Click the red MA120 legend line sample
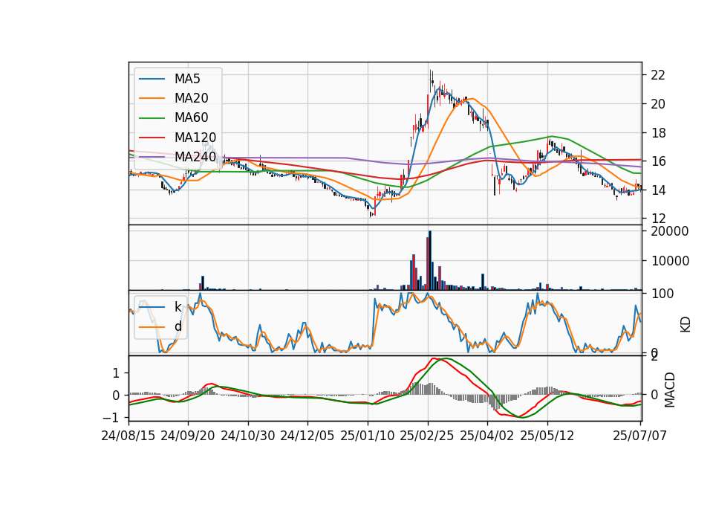Screen dimensions: 713x513 [152, 138]
